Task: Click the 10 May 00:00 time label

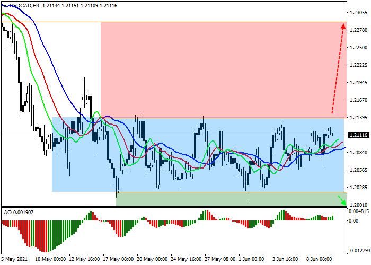Action: [x=50, y=259]
